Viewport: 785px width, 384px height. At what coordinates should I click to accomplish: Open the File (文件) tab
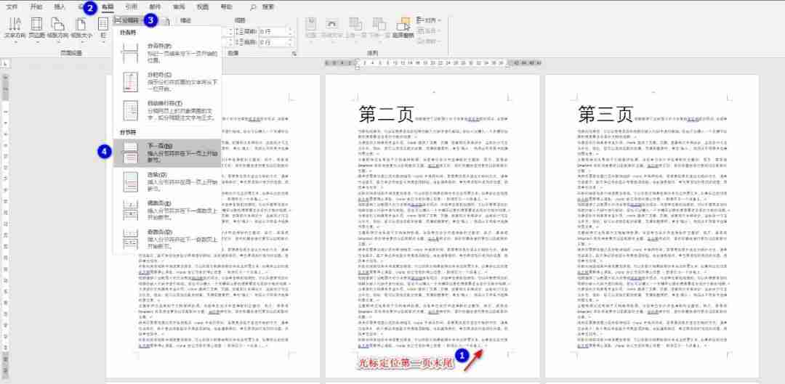point(12,7)
